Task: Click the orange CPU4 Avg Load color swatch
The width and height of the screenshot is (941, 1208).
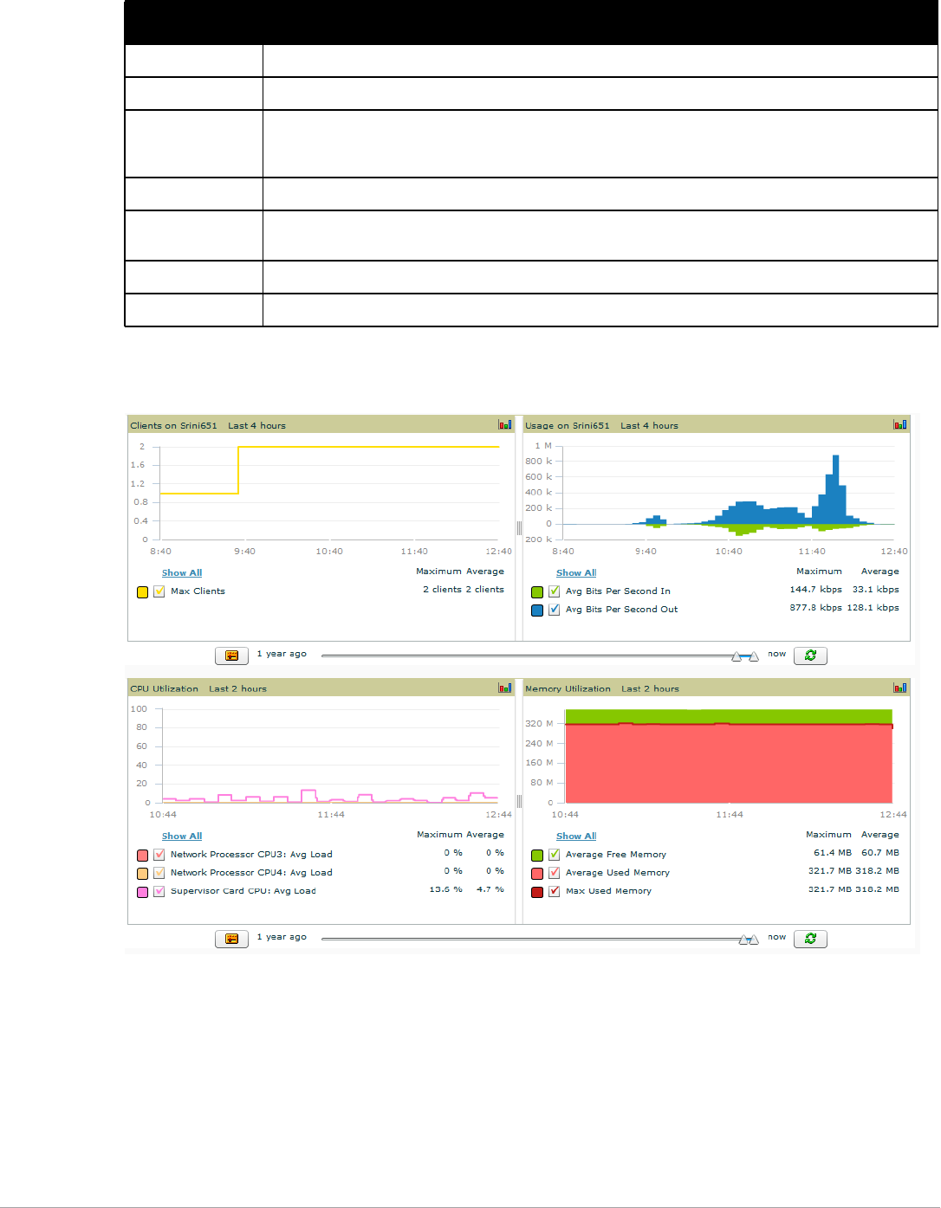Action: [142, 874]
